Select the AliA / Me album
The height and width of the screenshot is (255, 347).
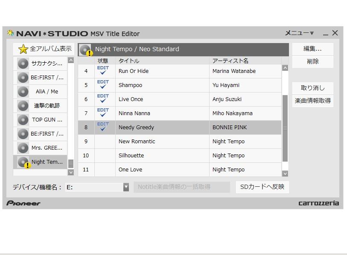40,92
